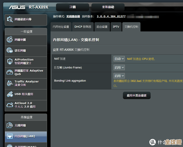Click the network setup wizard icon
Image resolution: width=183 pixels, height=147 pixels.
click(10, 19)
